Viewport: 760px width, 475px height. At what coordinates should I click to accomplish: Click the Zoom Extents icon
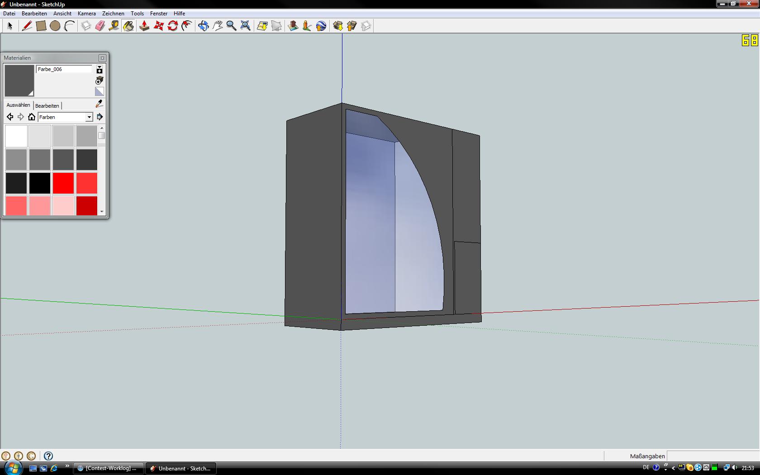(245, 26)
